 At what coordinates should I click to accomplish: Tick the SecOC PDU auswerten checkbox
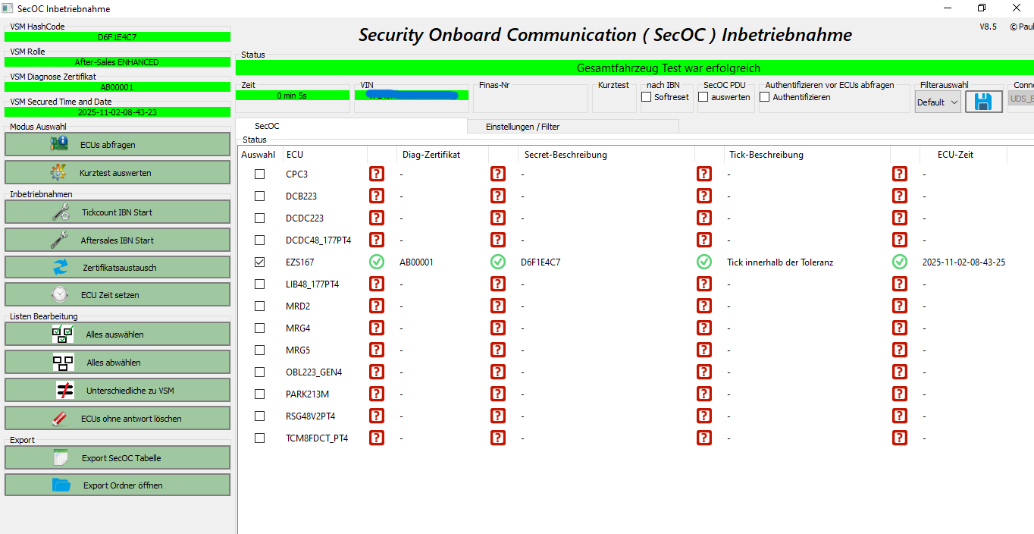pyautogui.click(x=703, y=97)
